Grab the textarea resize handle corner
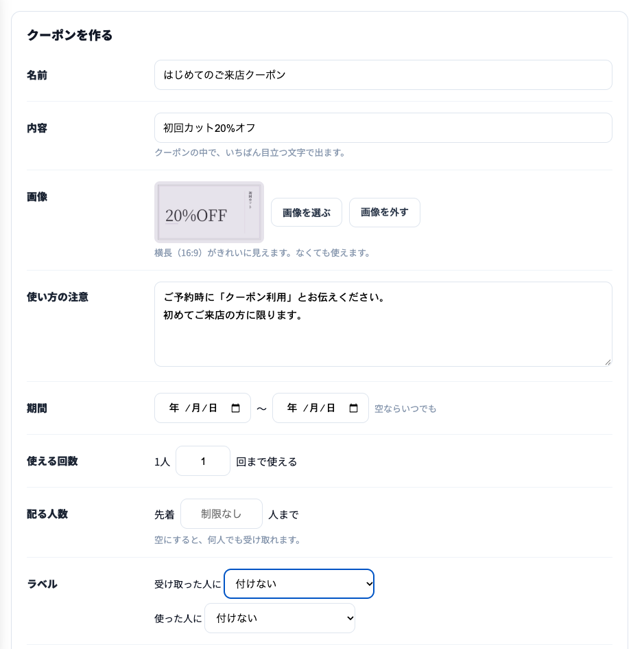 click(x=608, y=362)
